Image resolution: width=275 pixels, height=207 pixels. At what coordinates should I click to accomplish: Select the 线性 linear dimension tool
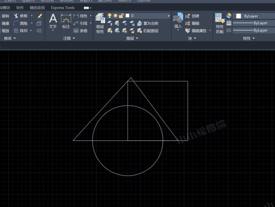[80, 16]
